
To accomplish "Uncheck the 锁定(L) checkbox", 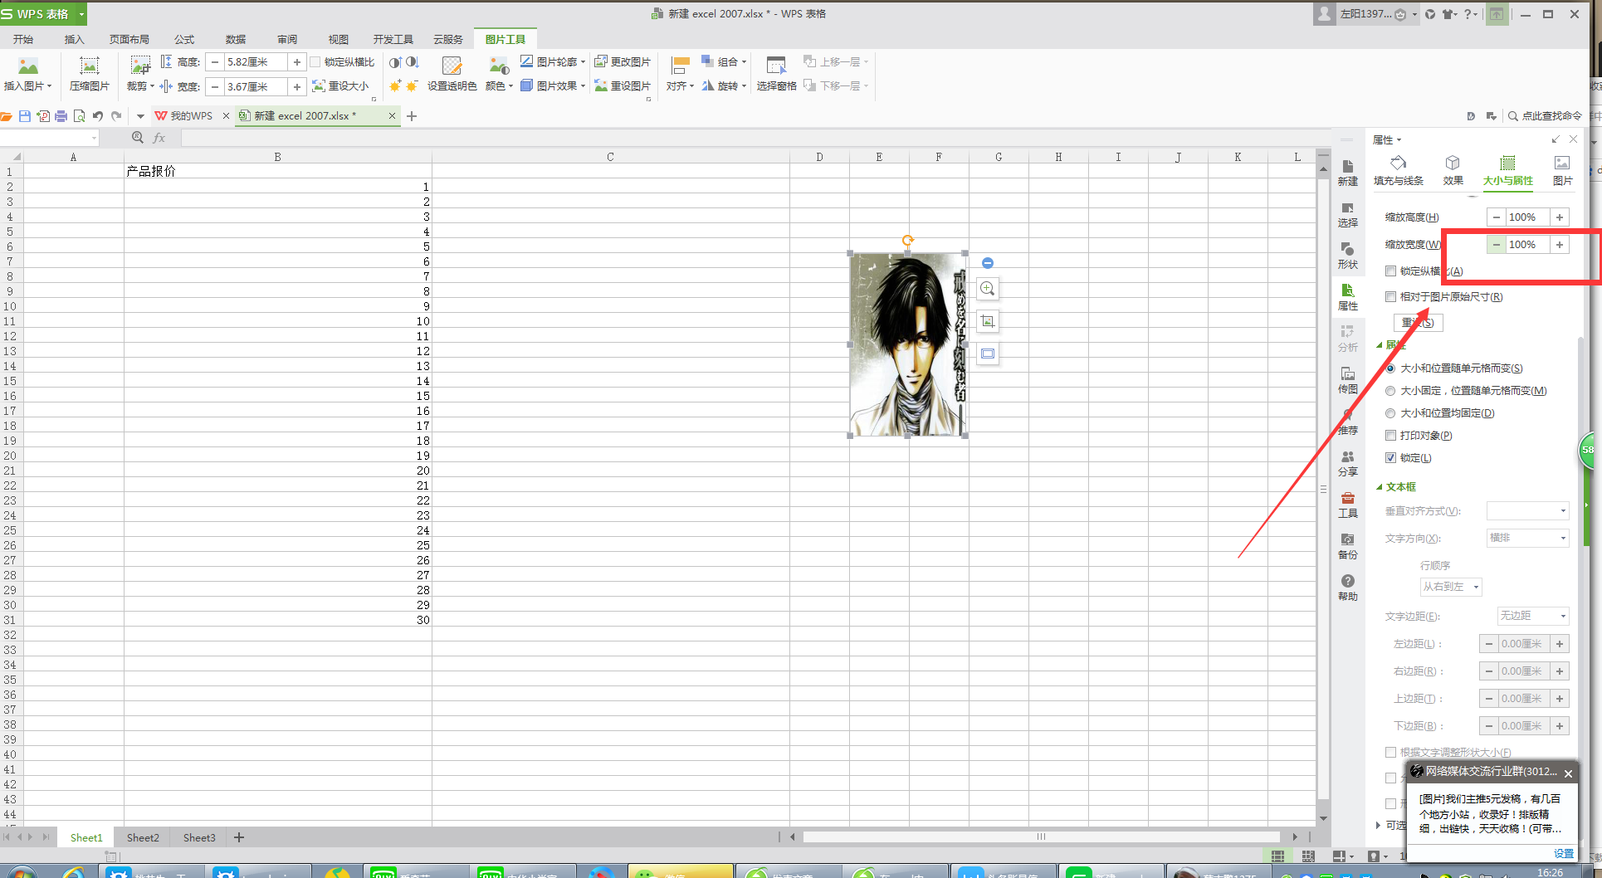I will coord(1390,458).
